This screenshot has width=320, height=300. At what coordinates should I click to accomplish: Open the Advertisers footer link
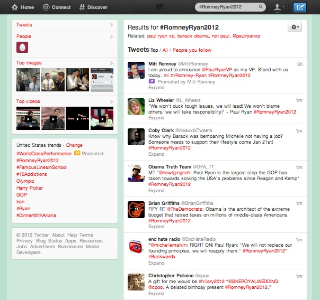tap(42, 247)
